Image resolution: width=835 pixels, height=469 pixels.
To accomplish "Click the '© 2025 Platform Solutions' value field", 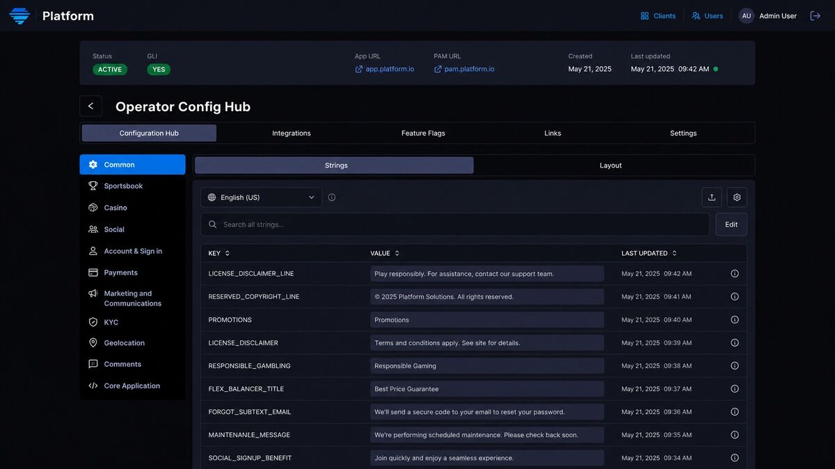I will point(487,297).
